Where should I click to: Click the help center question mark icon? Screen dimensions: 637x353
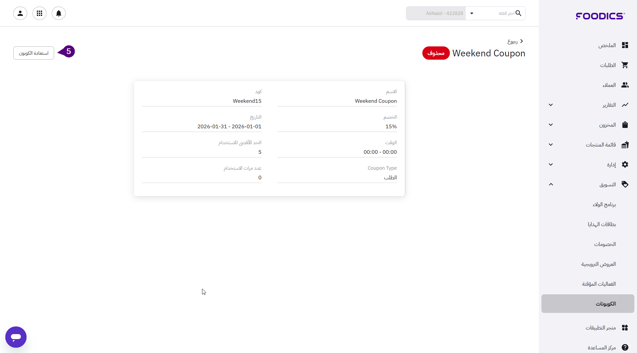(625, 347)
